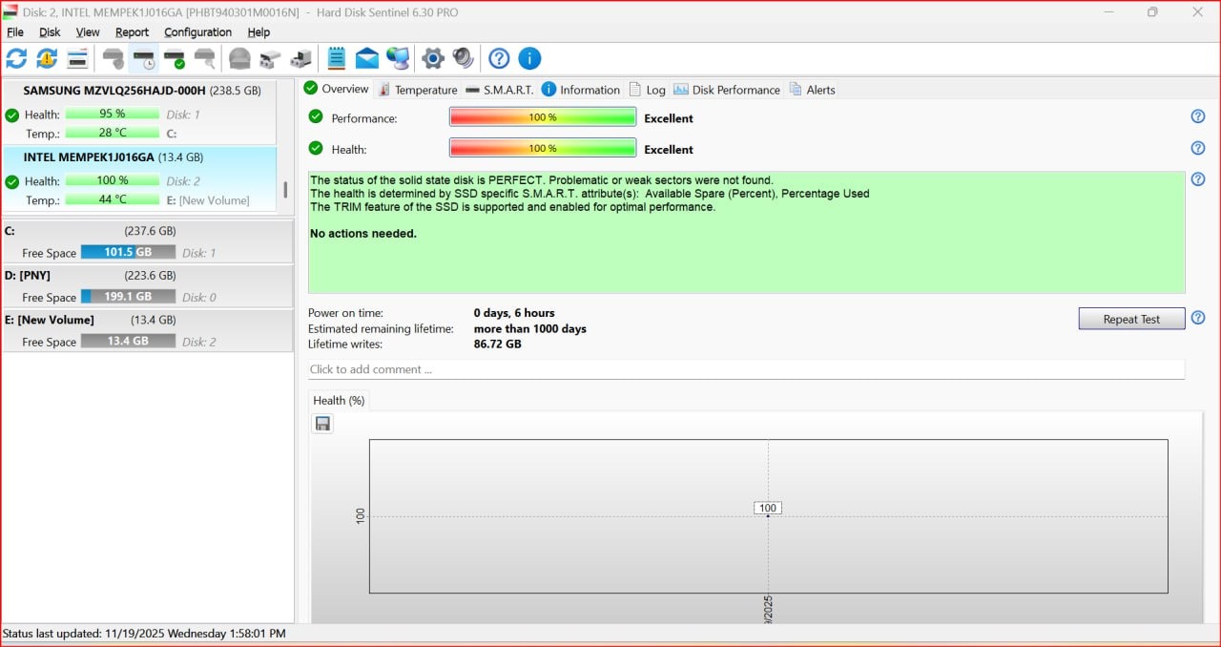Screen dimensions: 1221x647
Task: Click the disk list vertical scrollbar
Action: pos(285,189)
